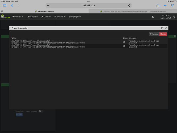Click the Rafraîchir button
This screenshot has height=133, width=177.
pyautogui.click(x=154, y=34)
